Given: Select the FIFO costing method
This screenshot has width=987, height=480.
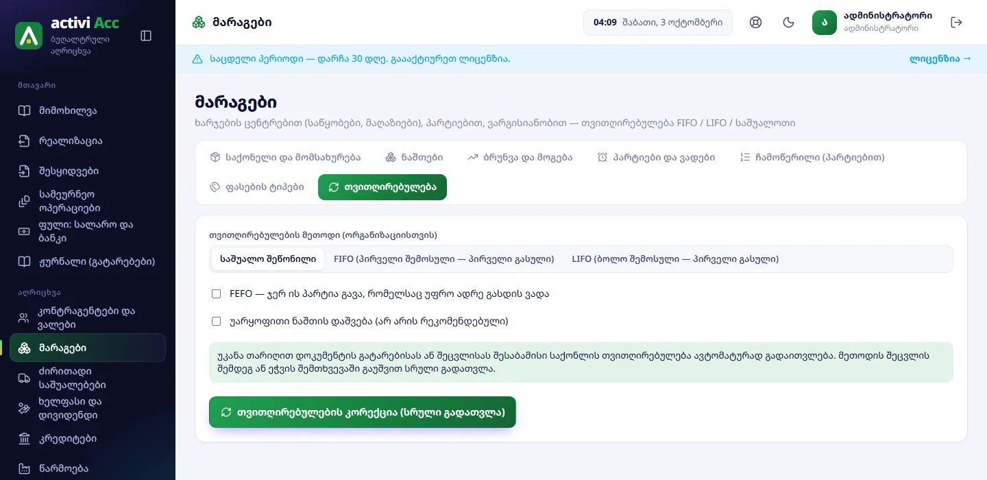Looking at the screenshot, I should pyautogui.click(x=444, y=259).
